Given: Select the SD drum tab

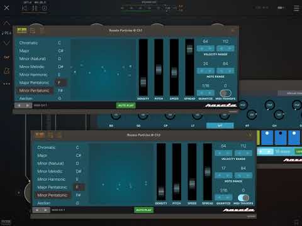Looking at the screenshot, I should pos(138,126).
